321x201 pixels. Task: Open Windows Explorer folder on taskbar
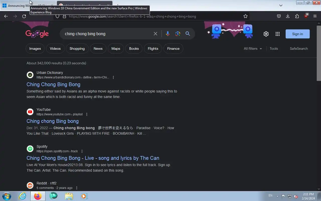tap(69, 196)
